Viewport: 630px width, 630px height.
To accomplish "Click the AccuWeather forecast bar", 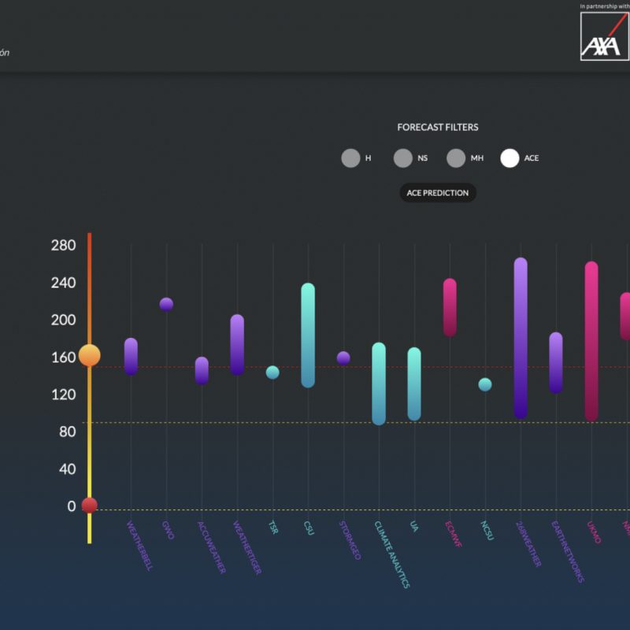I will pos(202,370).
